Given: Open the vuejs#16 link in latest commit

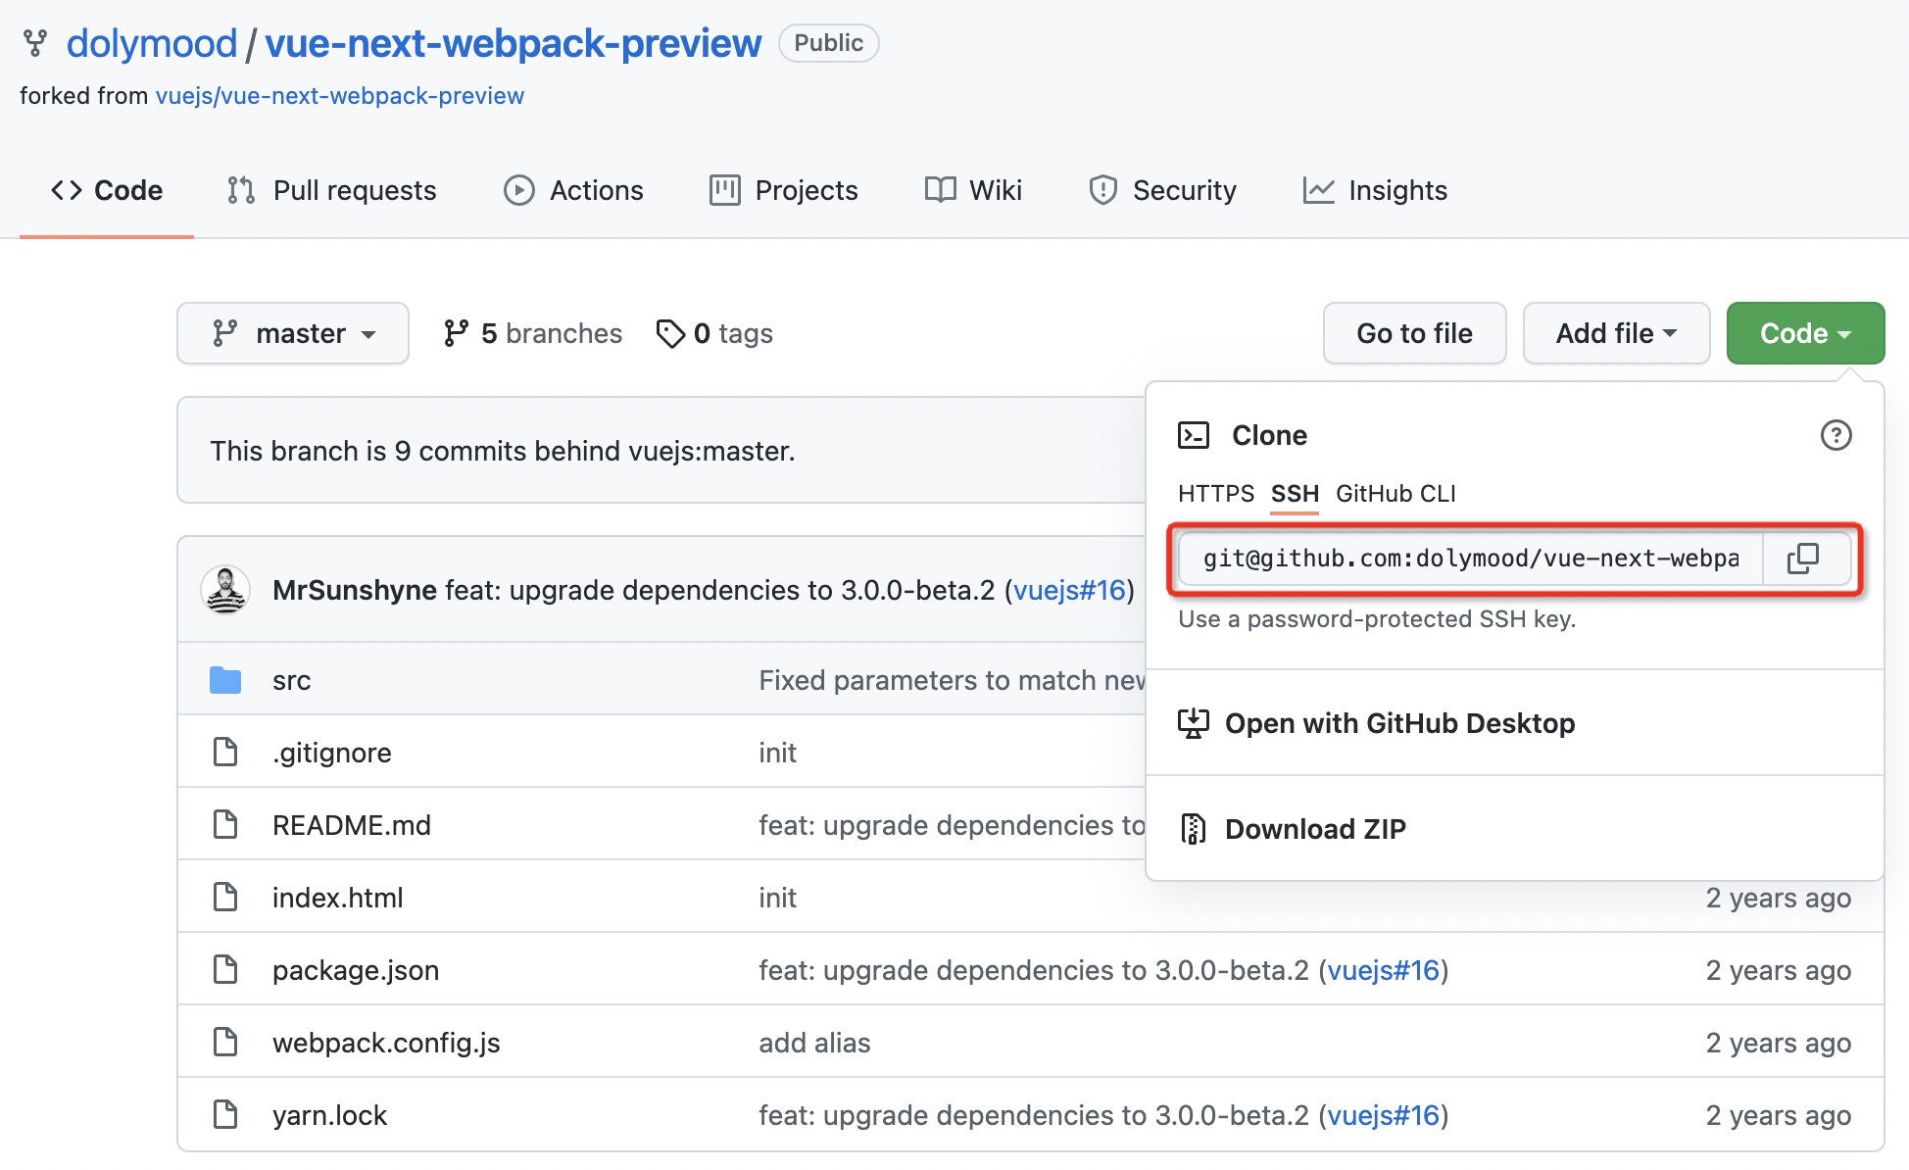Looking at the screenshot, I should 1069,590.
